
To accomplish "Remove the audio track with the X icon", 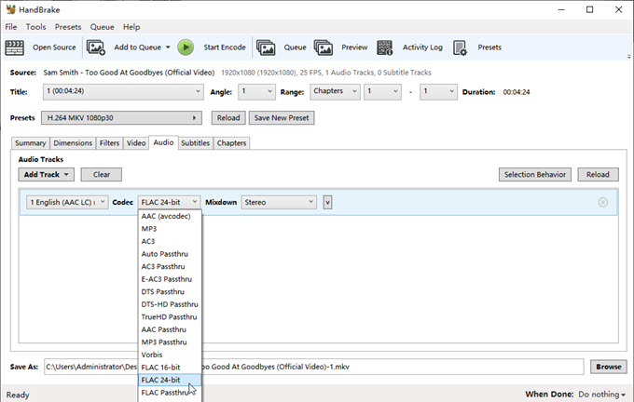I will (602, 202).
